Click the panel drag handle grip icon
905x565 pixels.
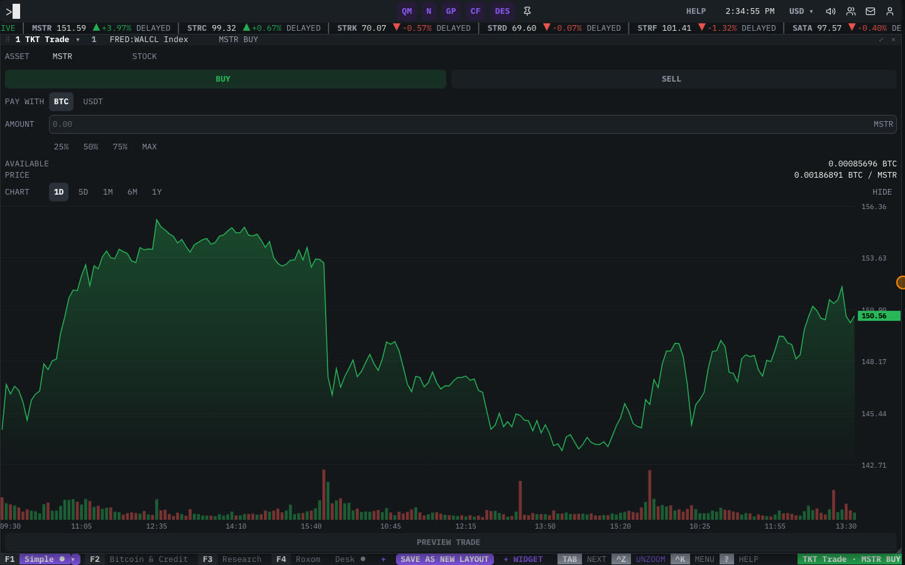[8, 40]
